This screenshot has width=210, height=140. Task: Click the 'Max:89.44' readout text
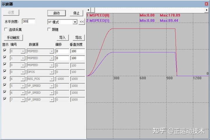(x=169, y=21)
